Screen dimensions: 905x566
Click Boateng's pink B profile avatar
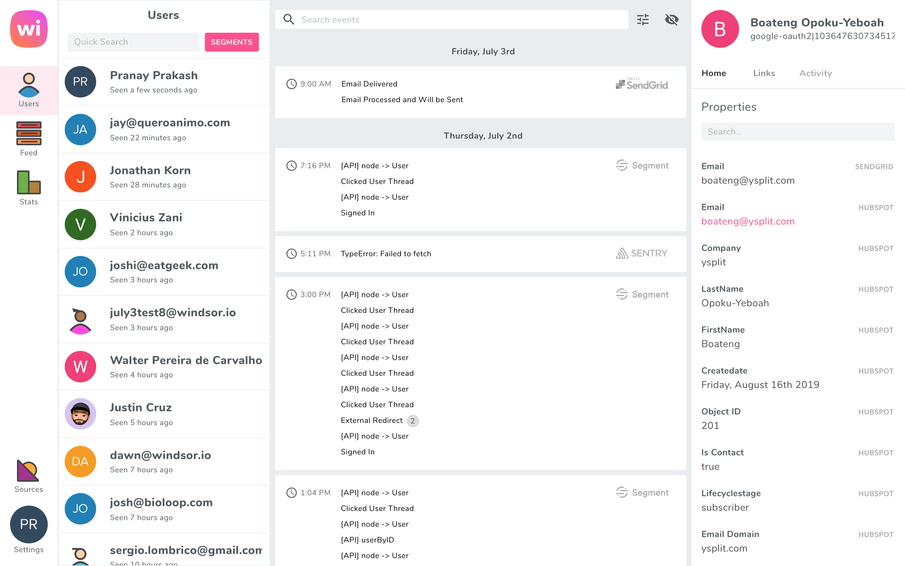coord(720,29)
